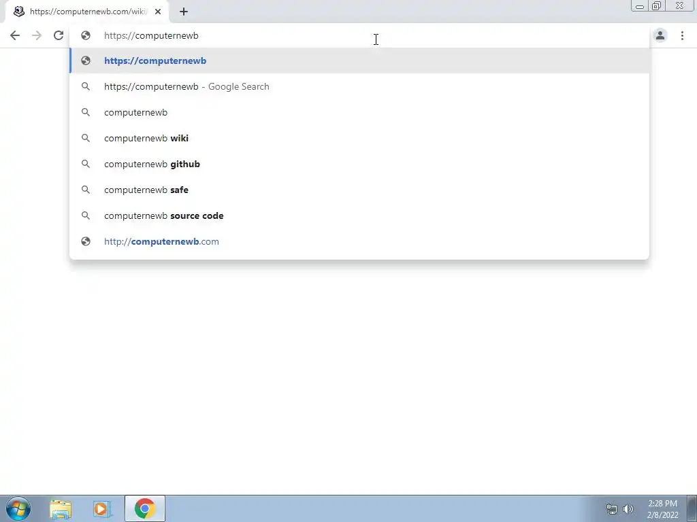Click the magnifier icon beside computernewb github
Image resolution: width=697 pixels, height=522 pixels.
pos(86,164)
